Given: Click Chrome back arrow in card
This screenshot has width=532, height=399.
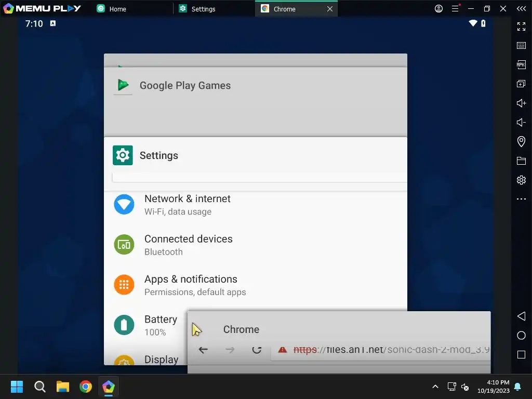Looking at the screenshot, I should click(203, 350).
